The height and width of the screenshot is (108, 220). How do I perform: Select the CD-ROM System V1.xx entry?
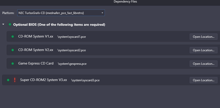click(113, 36)
